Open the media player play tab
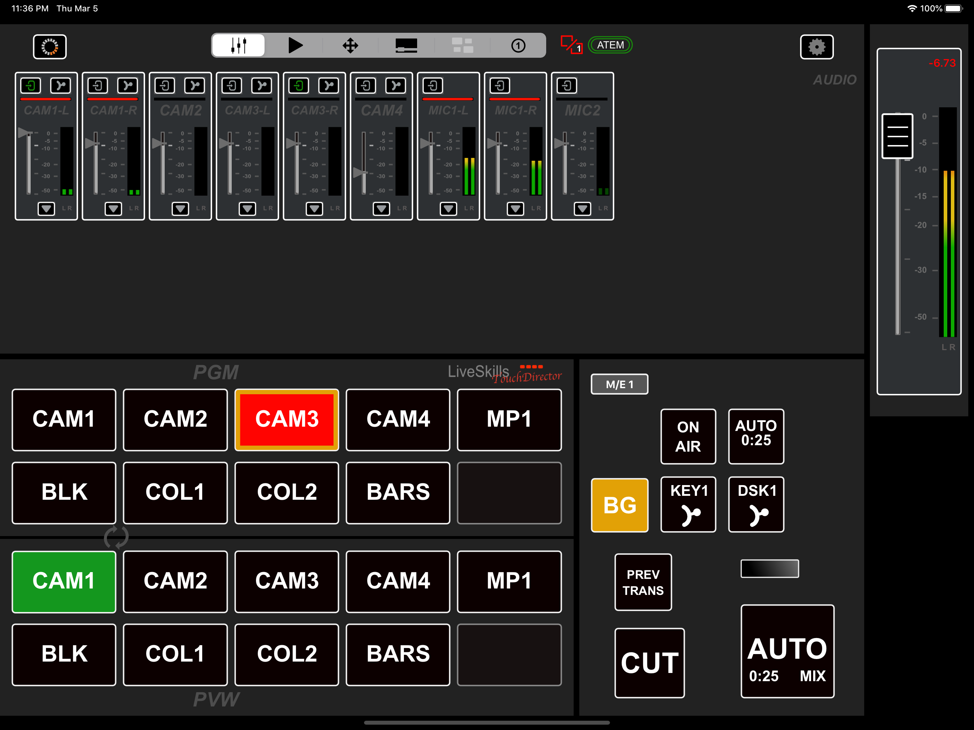Viewport: 974px width, 730px height. point(295,45)
